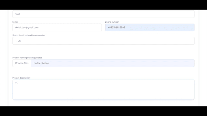Screen dimensions: 207x116
Task: Click the phone number input field
Action: (150, 27)
